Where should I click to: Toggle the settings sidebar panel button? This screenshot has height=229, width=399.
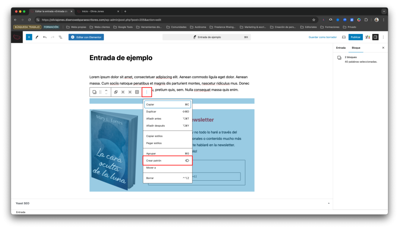375,37
